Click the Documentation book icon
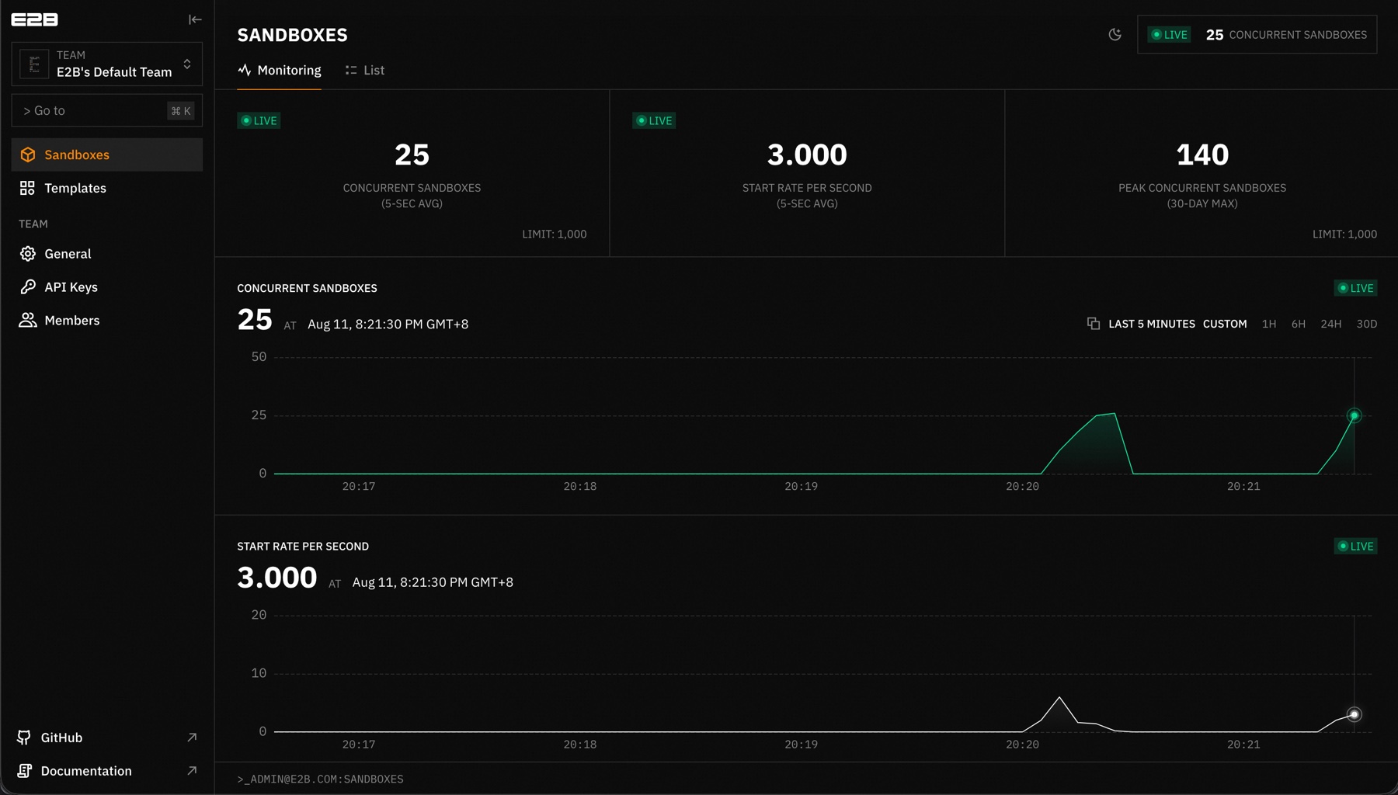Image resolution: width=1398 pixels, height=795 pixels. (24, 771)
